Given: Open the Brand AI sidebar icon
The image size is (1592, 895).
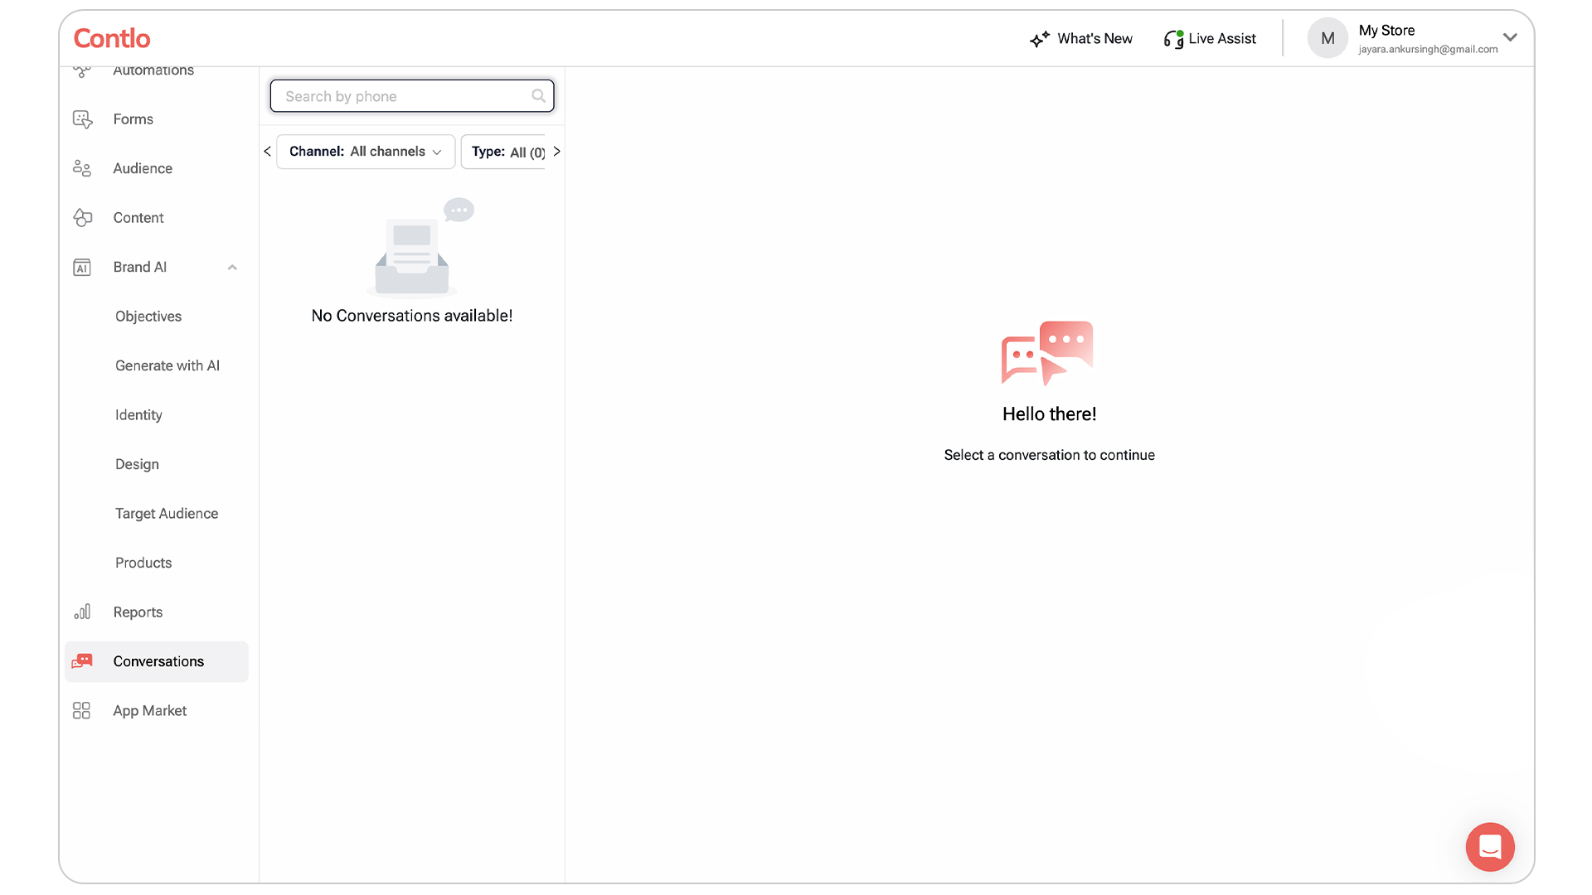Looking at the screenshot, I should point(81,267).
